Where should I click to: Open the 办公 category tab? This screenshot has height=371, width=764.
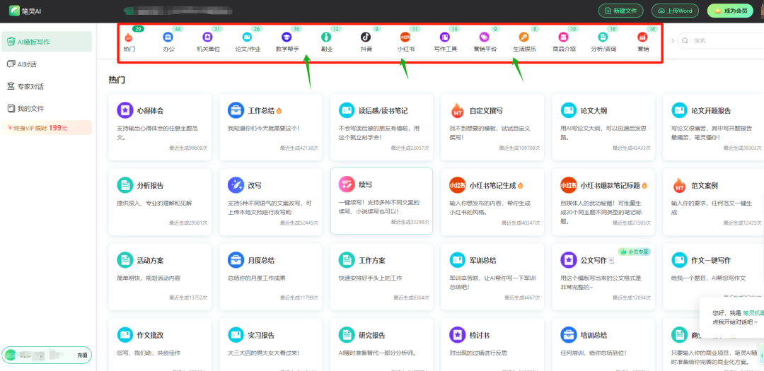tap(168, 42)
